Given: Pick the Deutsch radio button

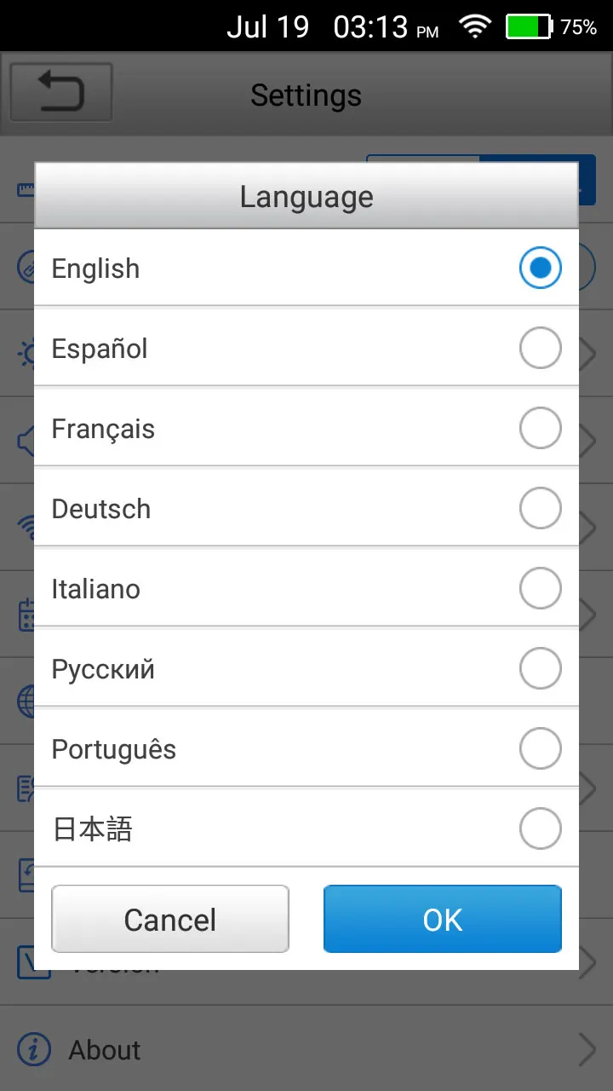Looking at the screenshot, I should click(x=540, y=509).
